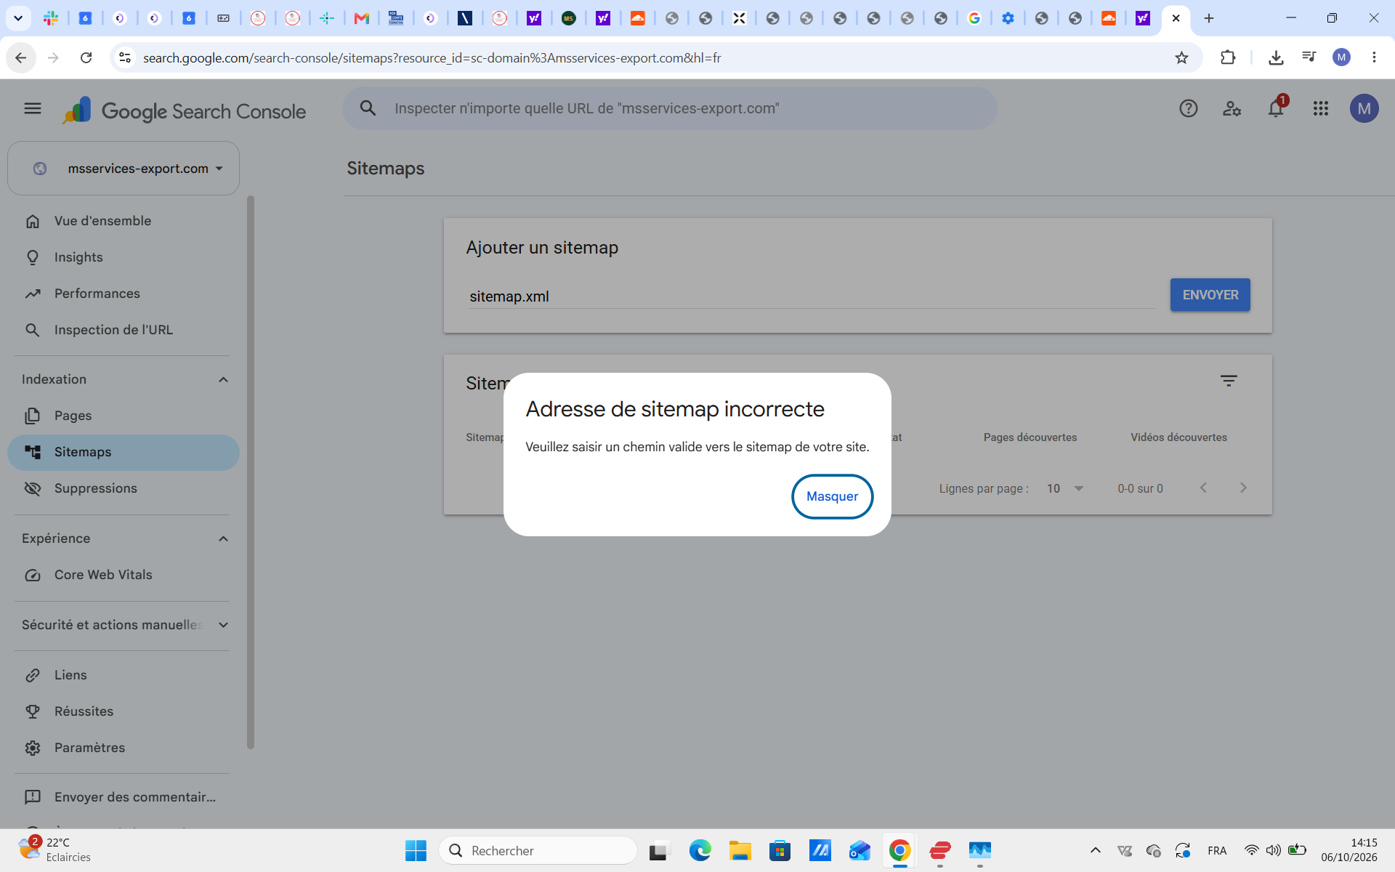Collapse the Indexation section
The width and height of the screenshot is (1395, 872).
223,379
